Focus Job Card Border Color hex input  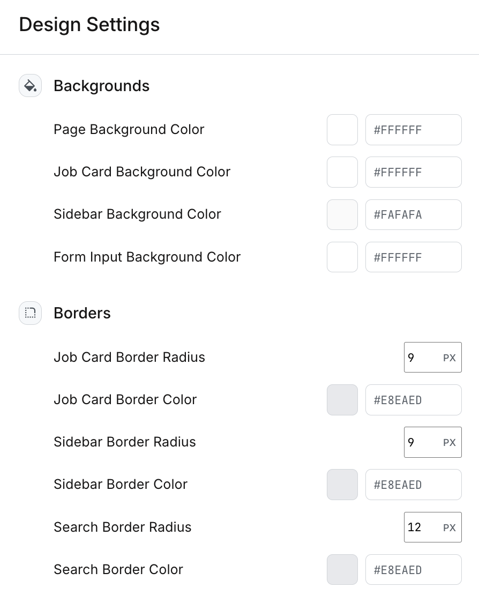413,400
